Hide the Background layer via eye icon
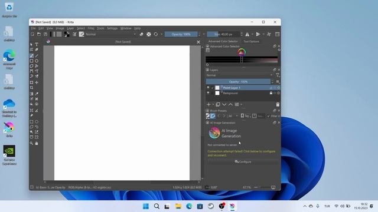Screen dimensions: 378x212 pos(208,93)
